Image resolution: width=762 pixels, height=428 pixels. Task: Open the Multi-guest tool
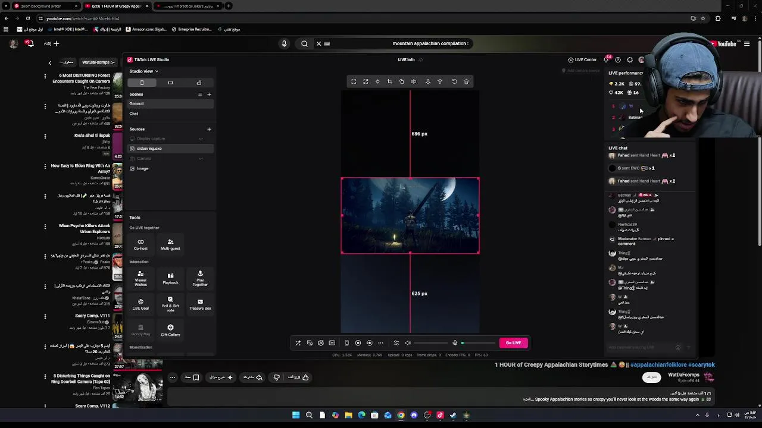click(170, 244)
